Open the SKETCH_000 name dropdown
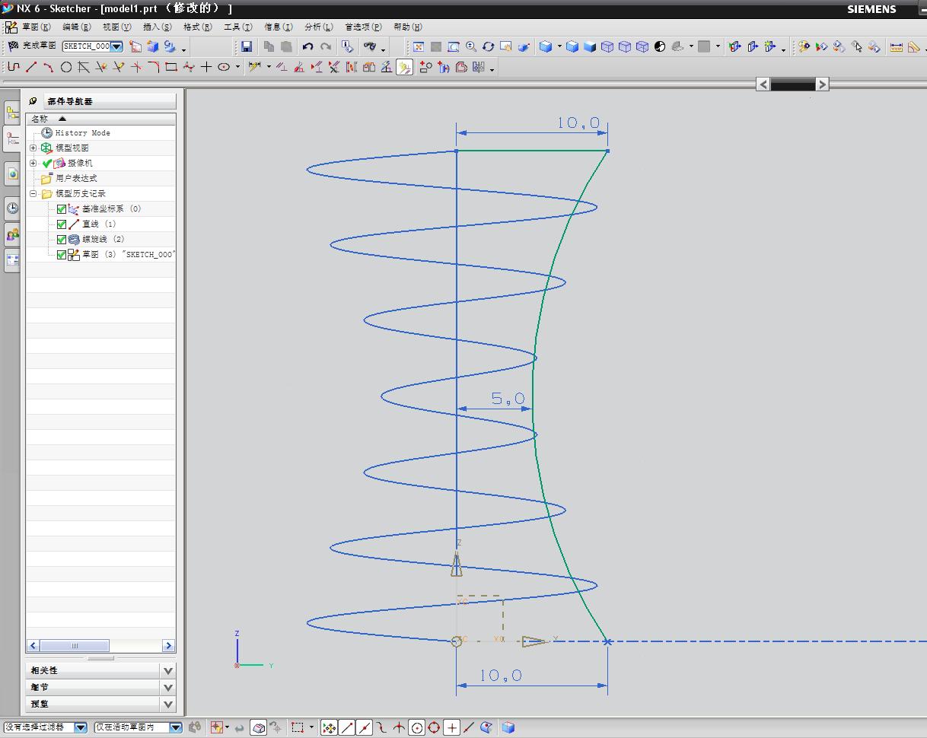 tap(117, 46)
